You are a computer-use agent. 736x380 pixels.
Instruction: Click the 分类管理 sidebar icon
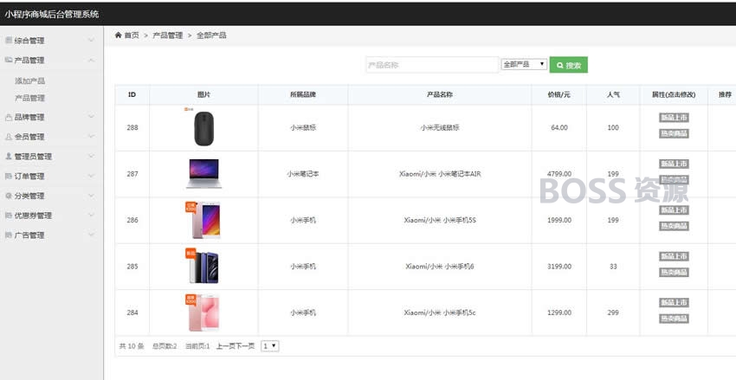[x=9, y=196]
